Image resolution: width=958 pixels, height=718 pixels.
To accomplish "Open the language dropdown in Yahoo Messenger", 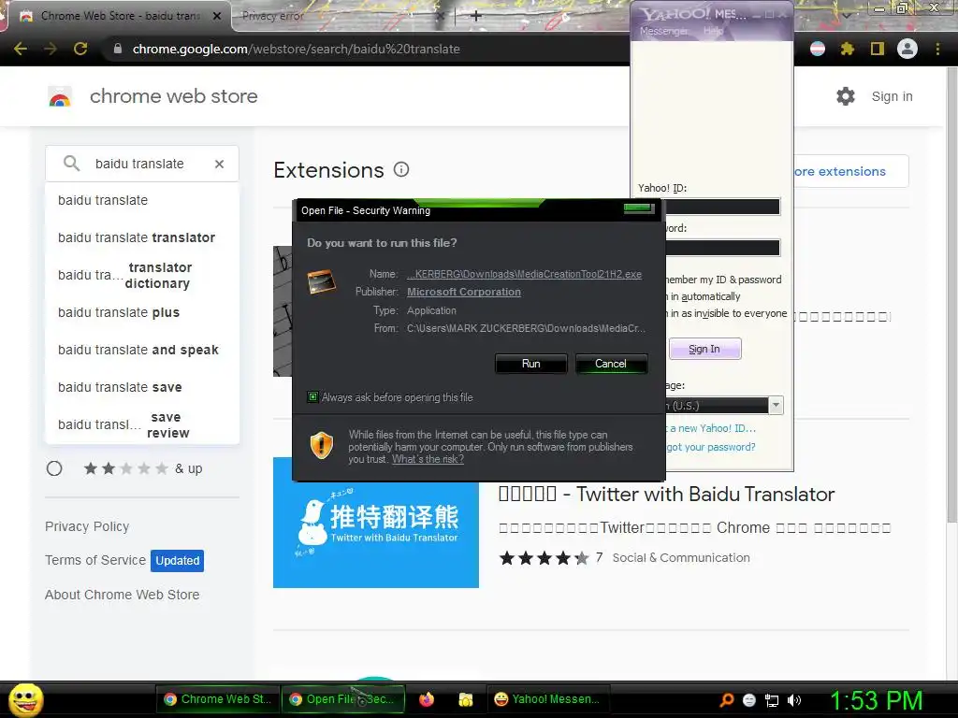I will [x=776, y=406].
